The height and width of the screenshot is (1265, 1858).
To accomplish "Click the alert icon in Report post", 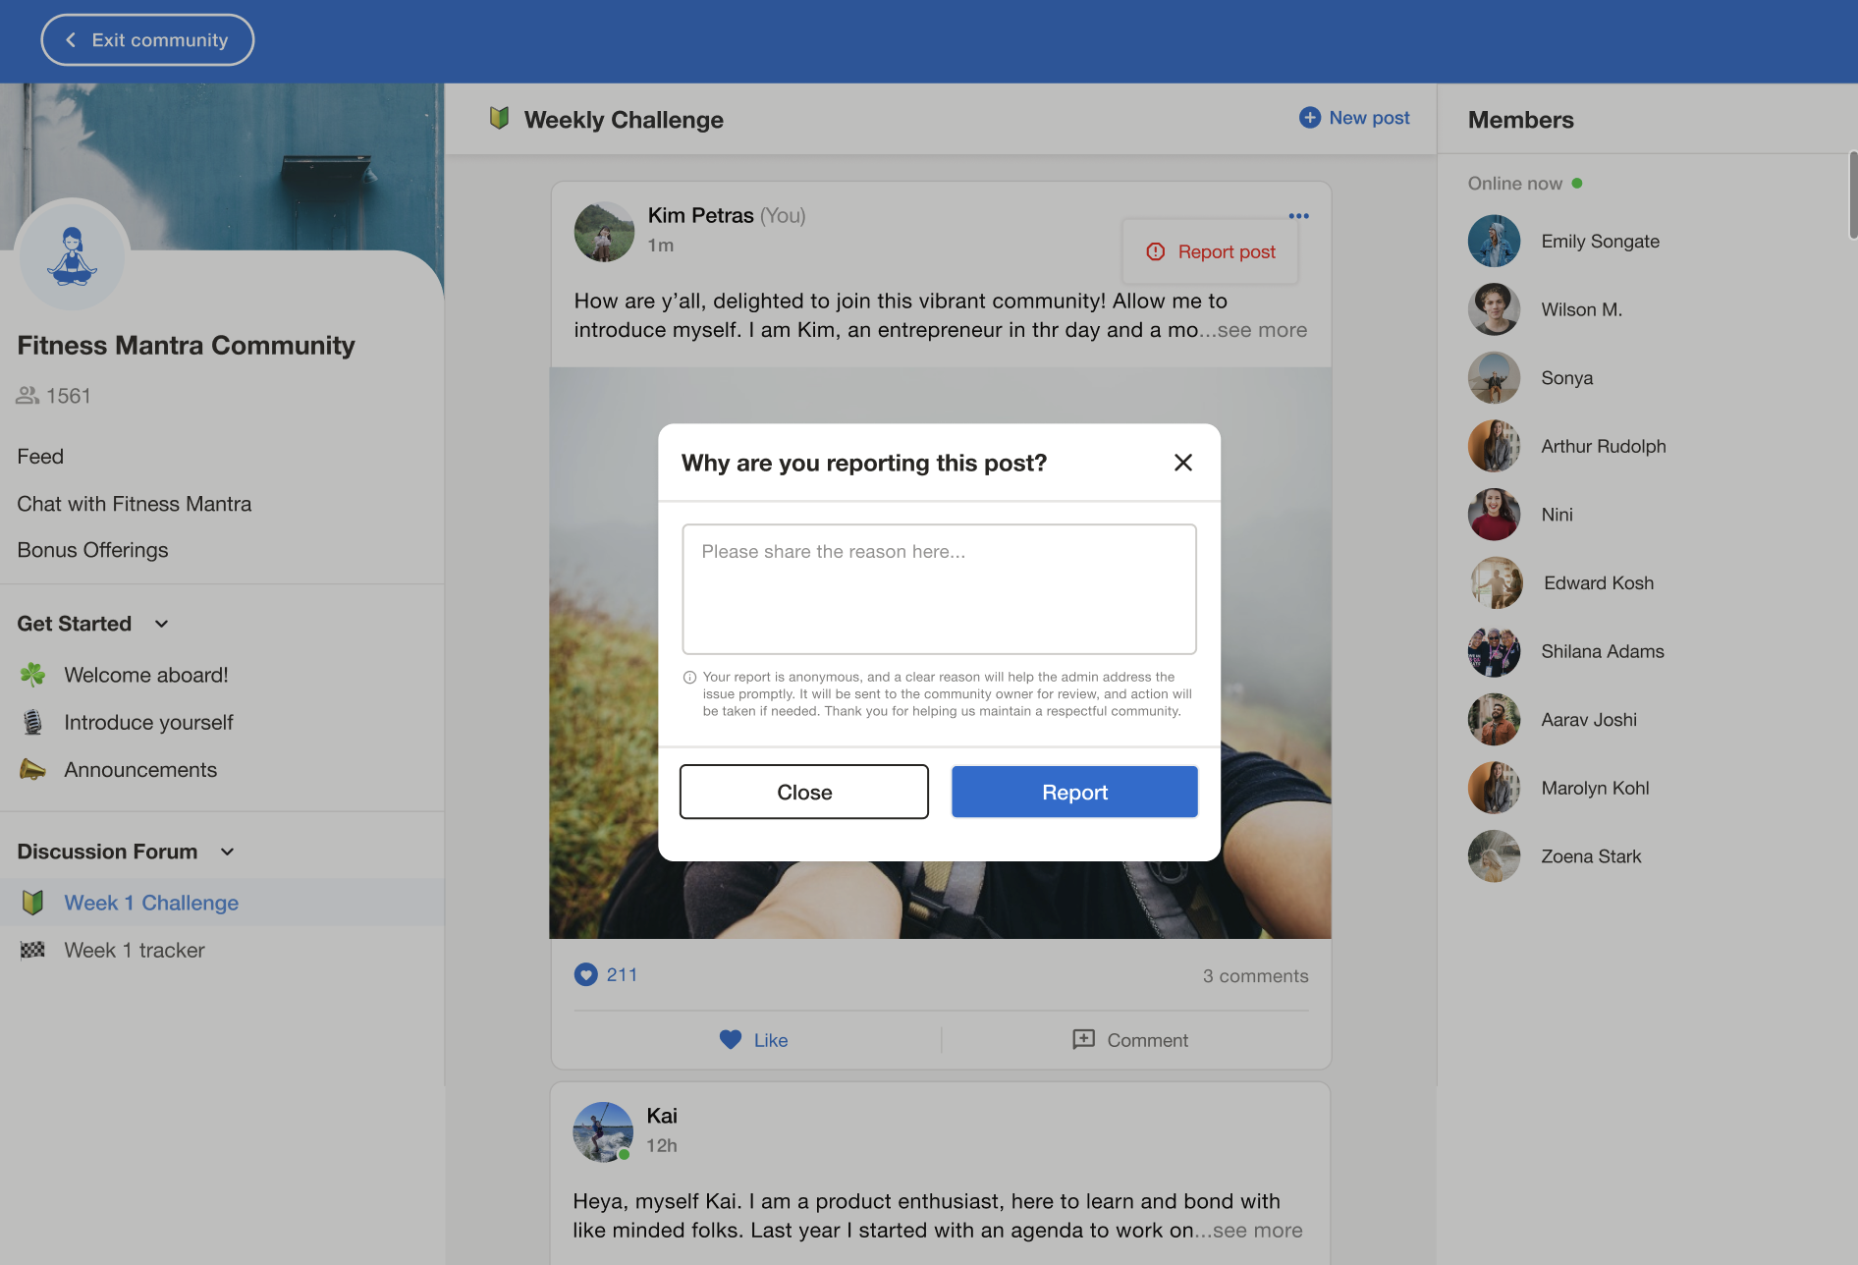I will (x=1156, y=251).
